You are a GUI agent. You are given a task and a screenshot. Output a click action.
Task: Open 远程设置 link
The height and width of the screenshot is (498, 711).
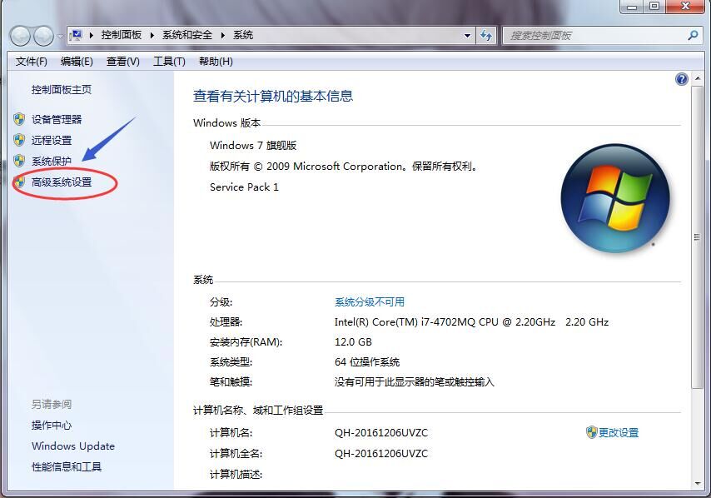[52, 140]
